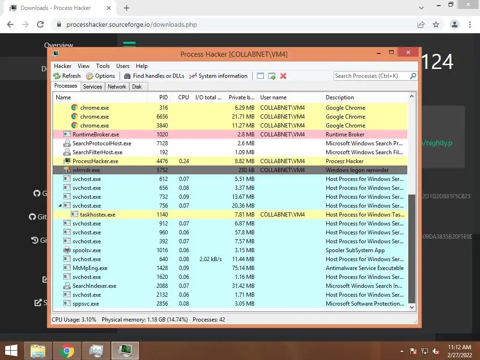Click the red X kill window icon
This screenshot has height=360, width=480.
(283, 76)
